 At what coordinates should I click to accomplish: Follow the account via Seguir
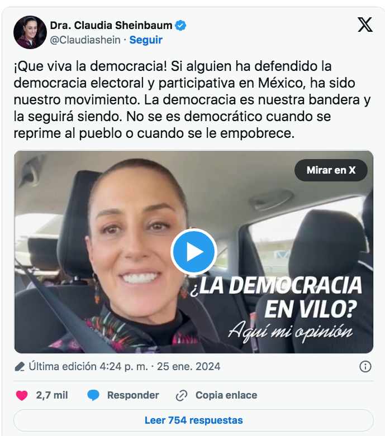(146, 40)
